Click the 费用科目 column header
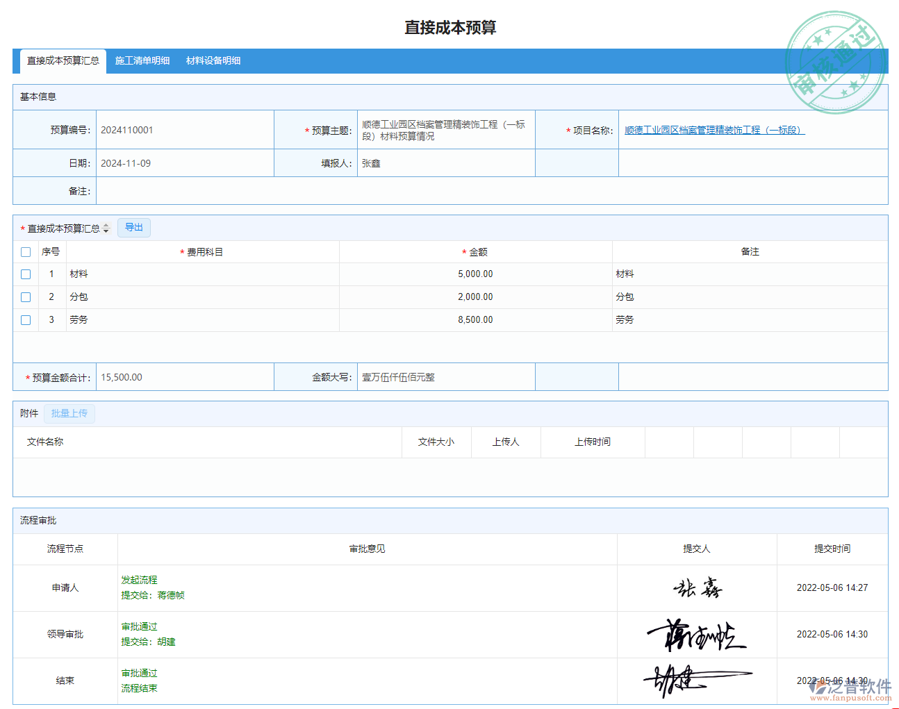The height and width of the screenshot is (709, 899). click(203, 252)
